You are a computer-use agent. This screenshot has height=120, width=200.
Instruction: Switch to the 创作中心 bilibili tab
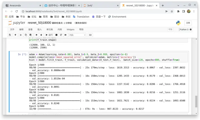(x=62, y=5)
